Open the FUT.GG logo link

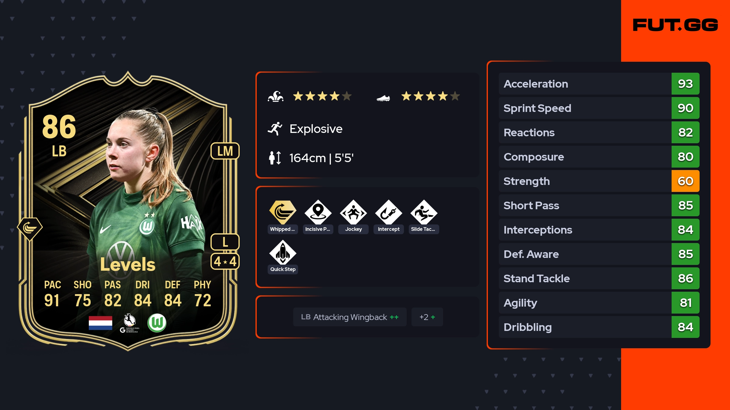click(x=675, y=25)
